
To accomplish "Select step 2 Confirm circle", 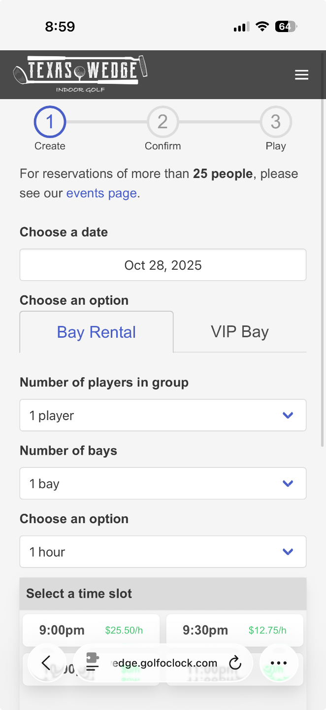I will click(163, 122).
